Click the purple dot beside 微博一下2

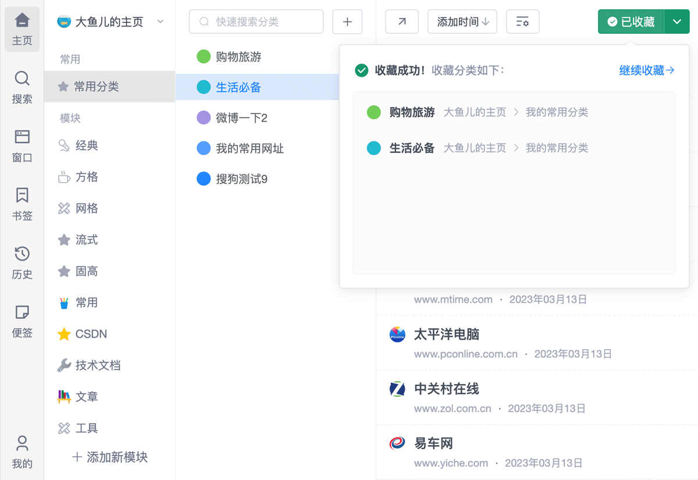204,118
